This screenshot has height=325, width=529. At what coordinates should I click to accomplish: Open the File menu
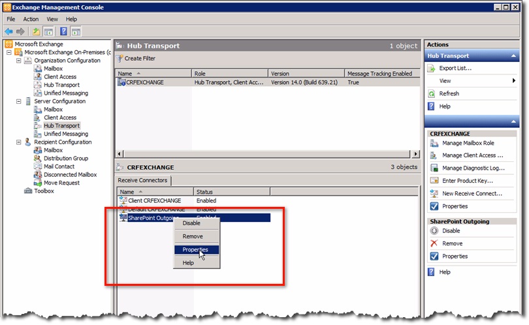pos(11,19)
